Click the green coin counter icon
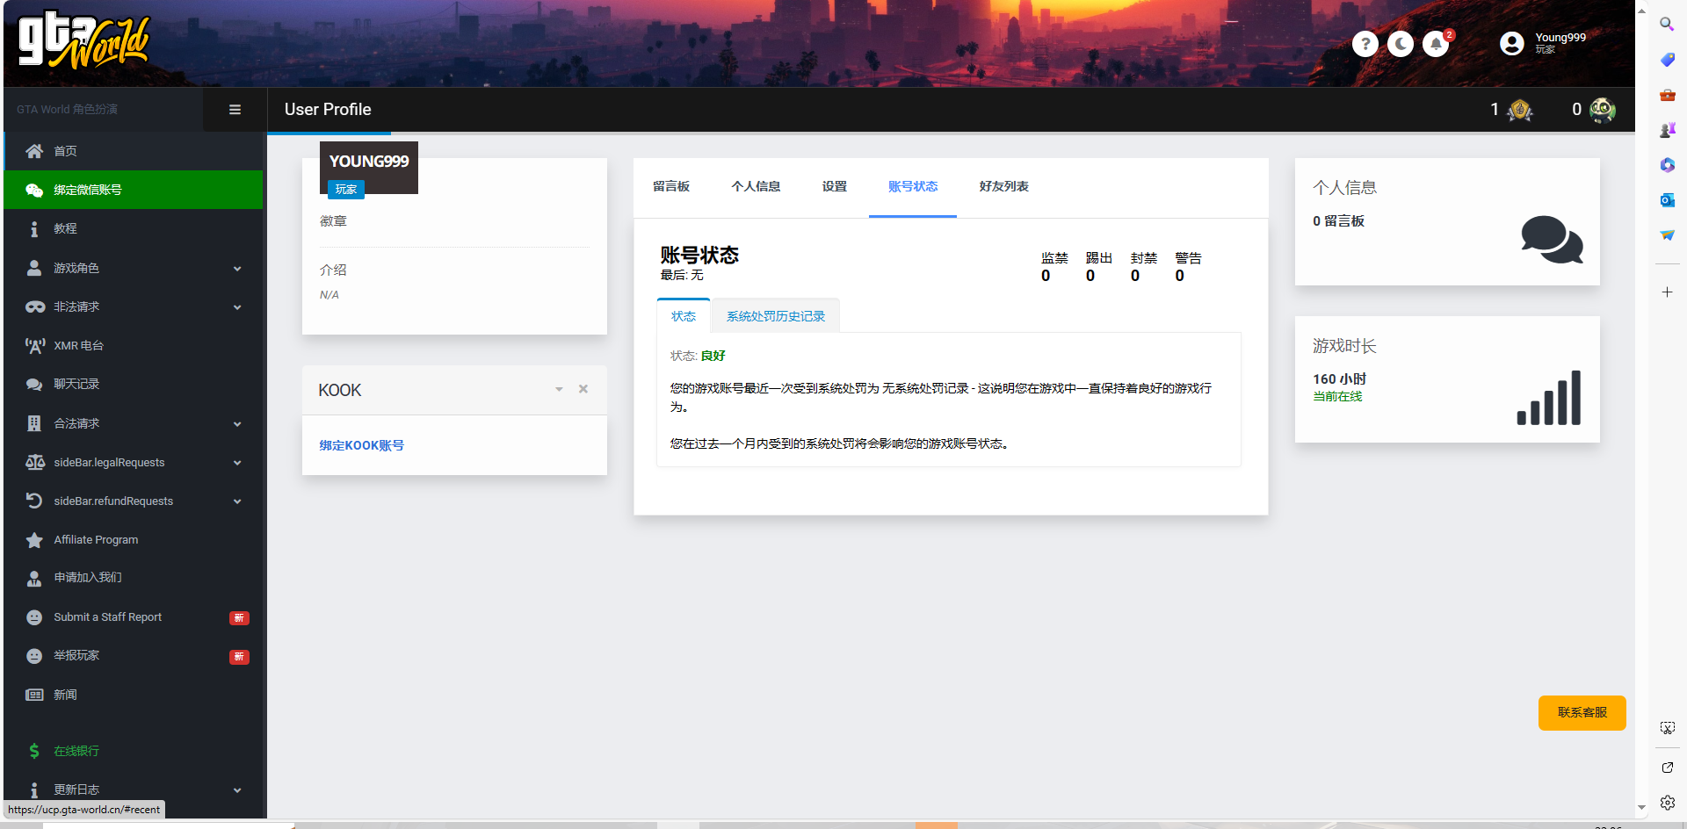This screenshot has width=1687, height=829. click(1602, 110)
